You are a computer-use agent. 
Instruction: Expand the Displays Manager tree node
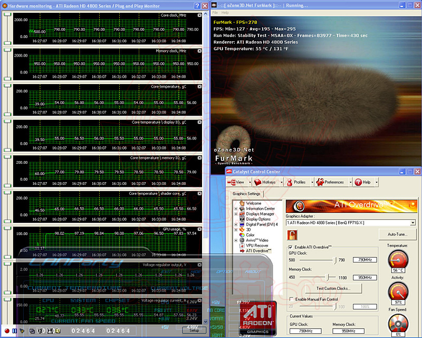[236, 214]
